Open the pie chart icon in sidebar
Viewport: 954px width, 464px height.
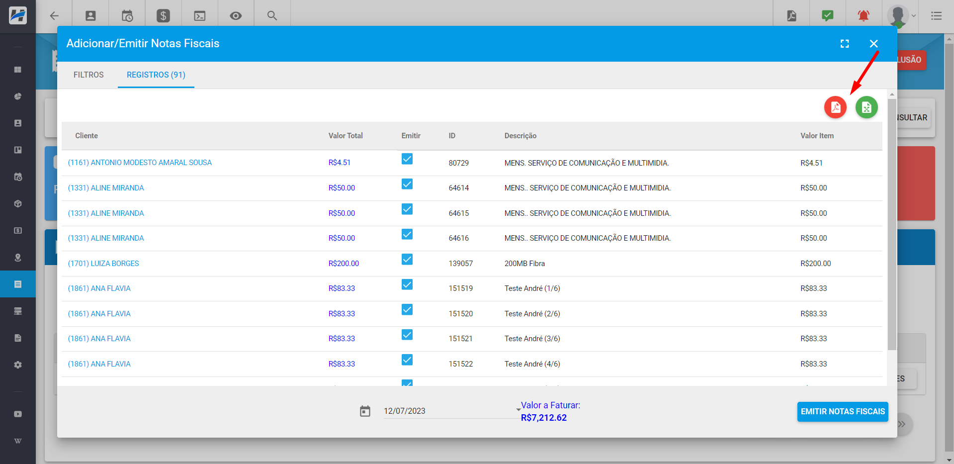pos(18,96)
